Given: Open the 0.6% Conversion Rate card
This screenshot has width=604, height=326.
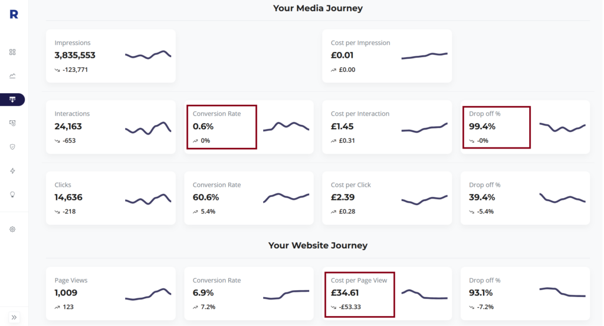Looking at the screenshot, I should point(249,127).
